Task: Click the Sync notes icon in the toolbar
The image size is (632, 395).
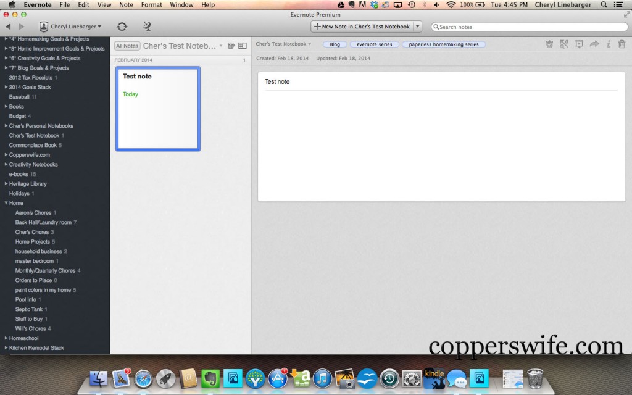Action: pos(122,27)
